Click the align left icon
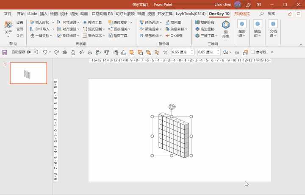Viewport: 305px width, 195px height. 98,52
